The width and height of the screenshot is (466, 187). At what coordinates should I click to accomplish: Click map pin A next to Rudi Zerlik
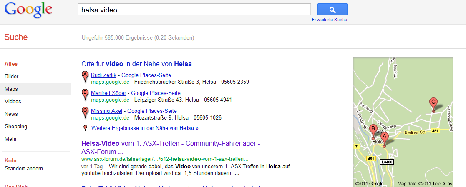85,77
